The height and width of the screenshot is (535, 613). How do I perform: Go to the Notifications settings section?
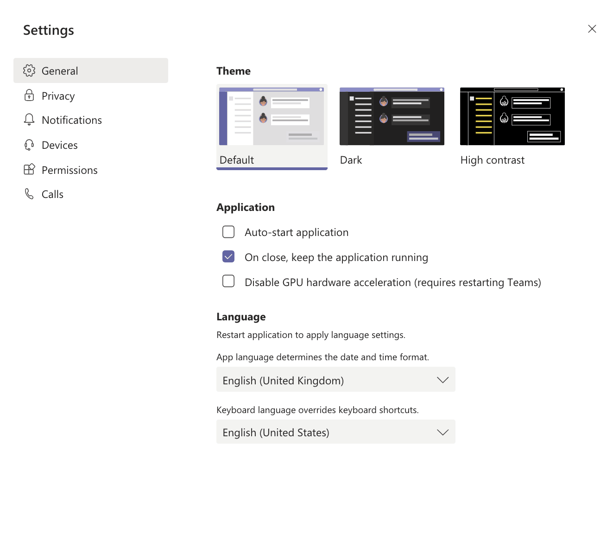[x=72, y=120]
